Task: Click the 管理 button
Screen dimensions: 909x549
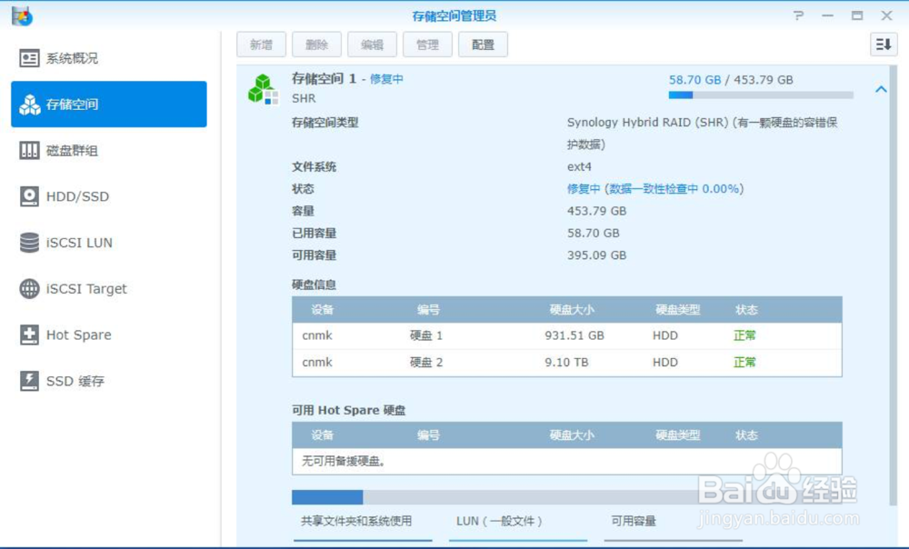Action: (x=427, y=45)
